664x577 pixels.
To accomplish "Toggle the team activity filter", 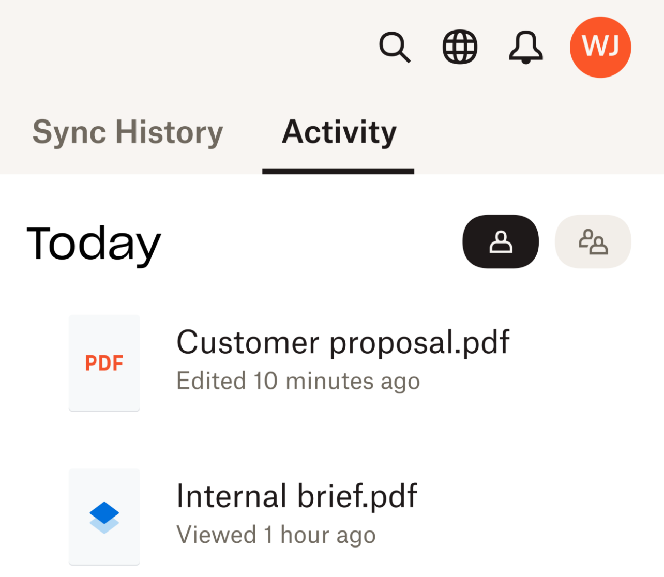I will coord(593,241).
